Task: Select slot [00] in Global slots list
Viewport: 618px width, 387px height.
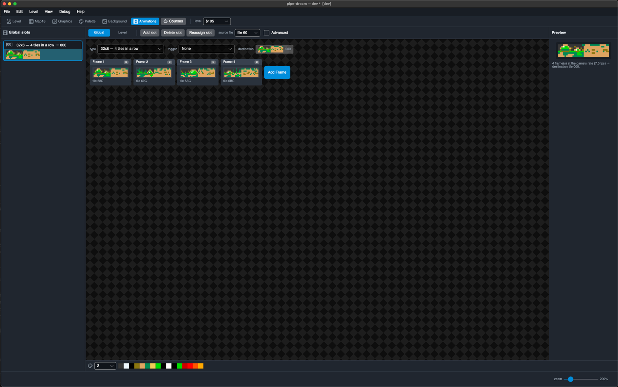Action: (43, 51)
